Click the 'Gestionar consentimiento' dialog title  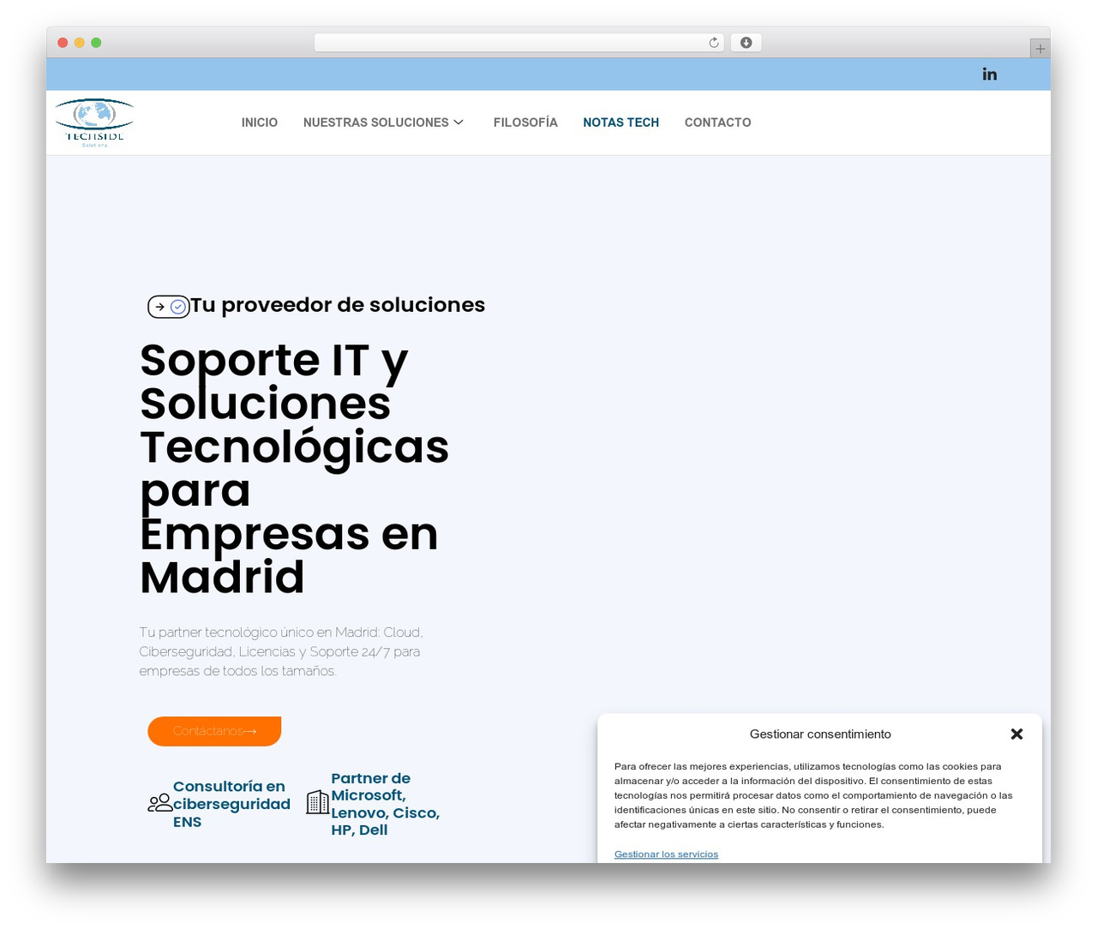(x=820, y=734)
